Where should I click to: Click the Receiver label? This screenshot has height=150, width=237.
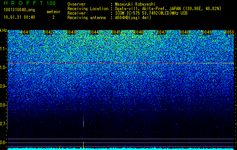click(76, 13)
